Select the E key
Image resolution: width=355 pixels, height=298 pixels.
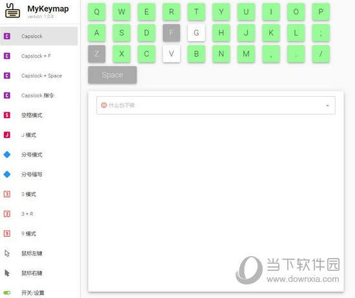click(x=147, y=12)
